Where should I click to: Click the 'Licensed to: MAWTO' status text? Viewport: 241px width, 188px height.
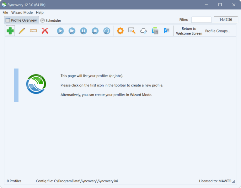[215, 181]
